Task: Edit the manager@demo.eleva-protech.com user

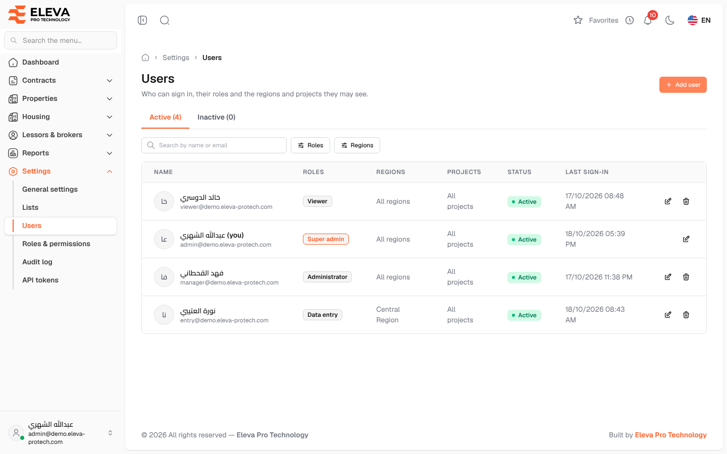Action: (668, 277)
